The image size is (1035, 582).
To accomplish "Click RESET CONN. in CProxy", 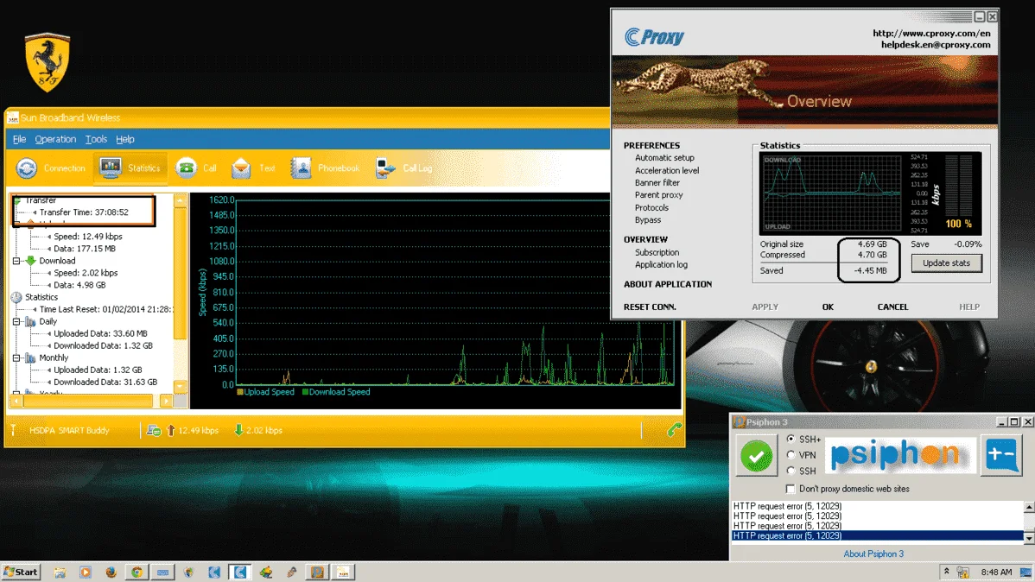I will (x=650, y=307).
